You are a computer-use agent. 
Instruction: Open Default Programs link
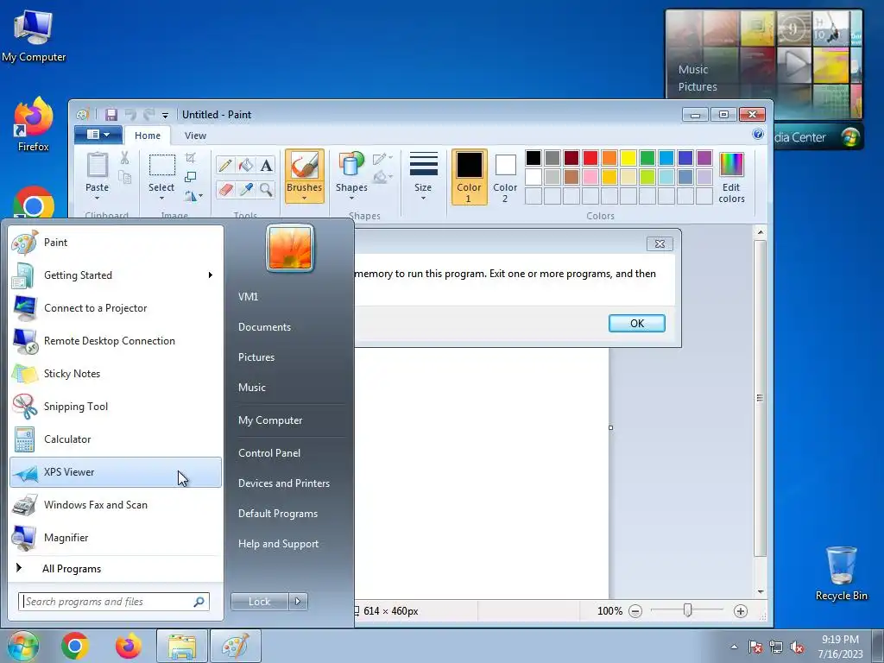tap(277, 514)
